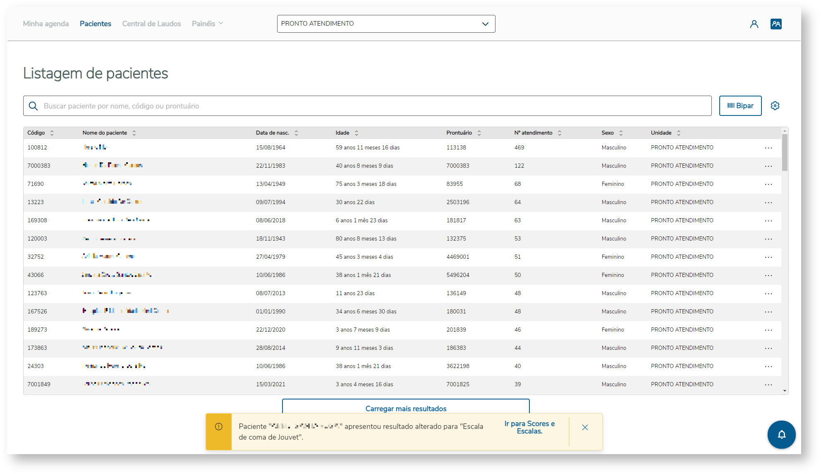This screenshot has width=821, height=474.
Task: Click the blue patient group icon
Action: (x=776, y=24)
